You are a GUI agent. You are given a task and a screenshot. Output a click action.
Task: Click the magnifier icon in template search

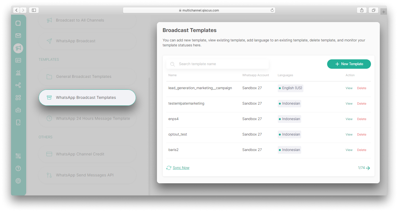173,64
